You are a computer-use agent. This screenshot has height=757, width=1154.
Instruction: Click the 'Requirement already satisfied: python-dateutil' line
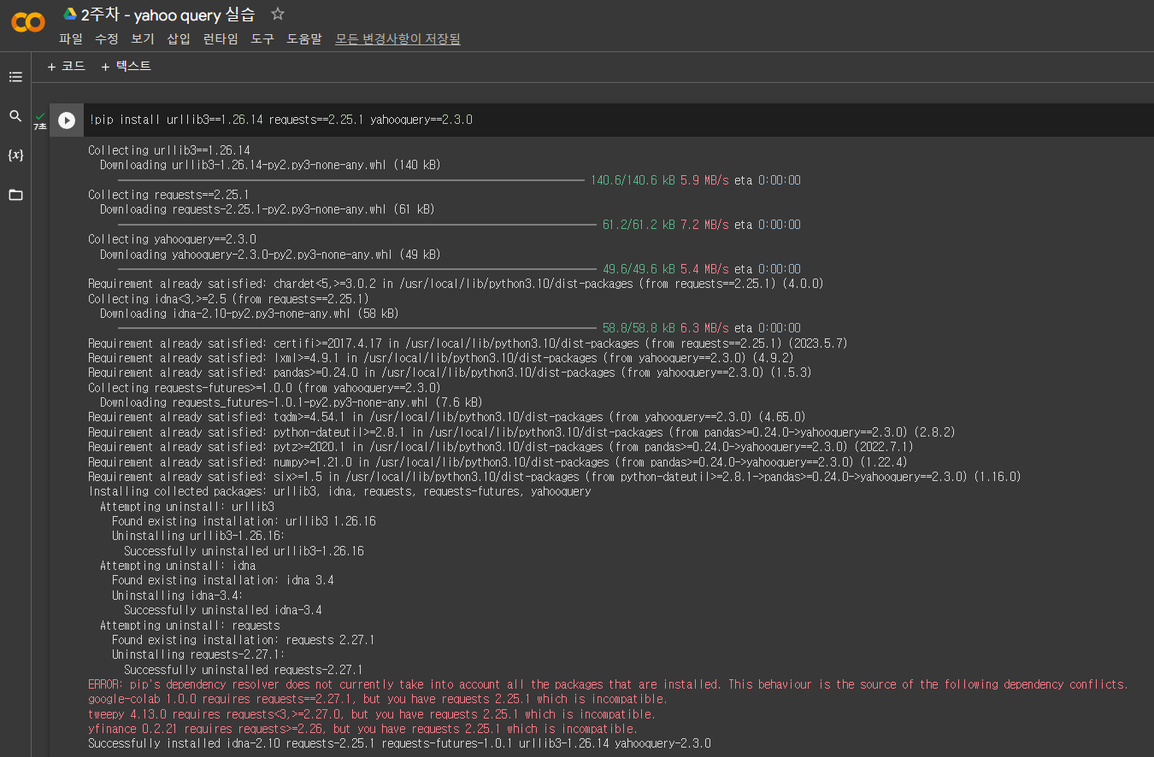[x=521, y=432]
